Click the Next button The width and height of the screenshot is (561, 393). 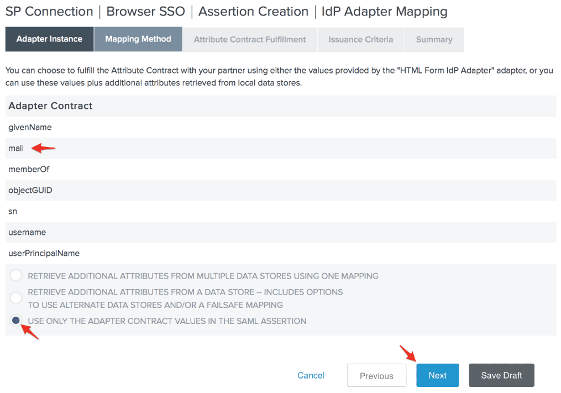click(437, 375)
